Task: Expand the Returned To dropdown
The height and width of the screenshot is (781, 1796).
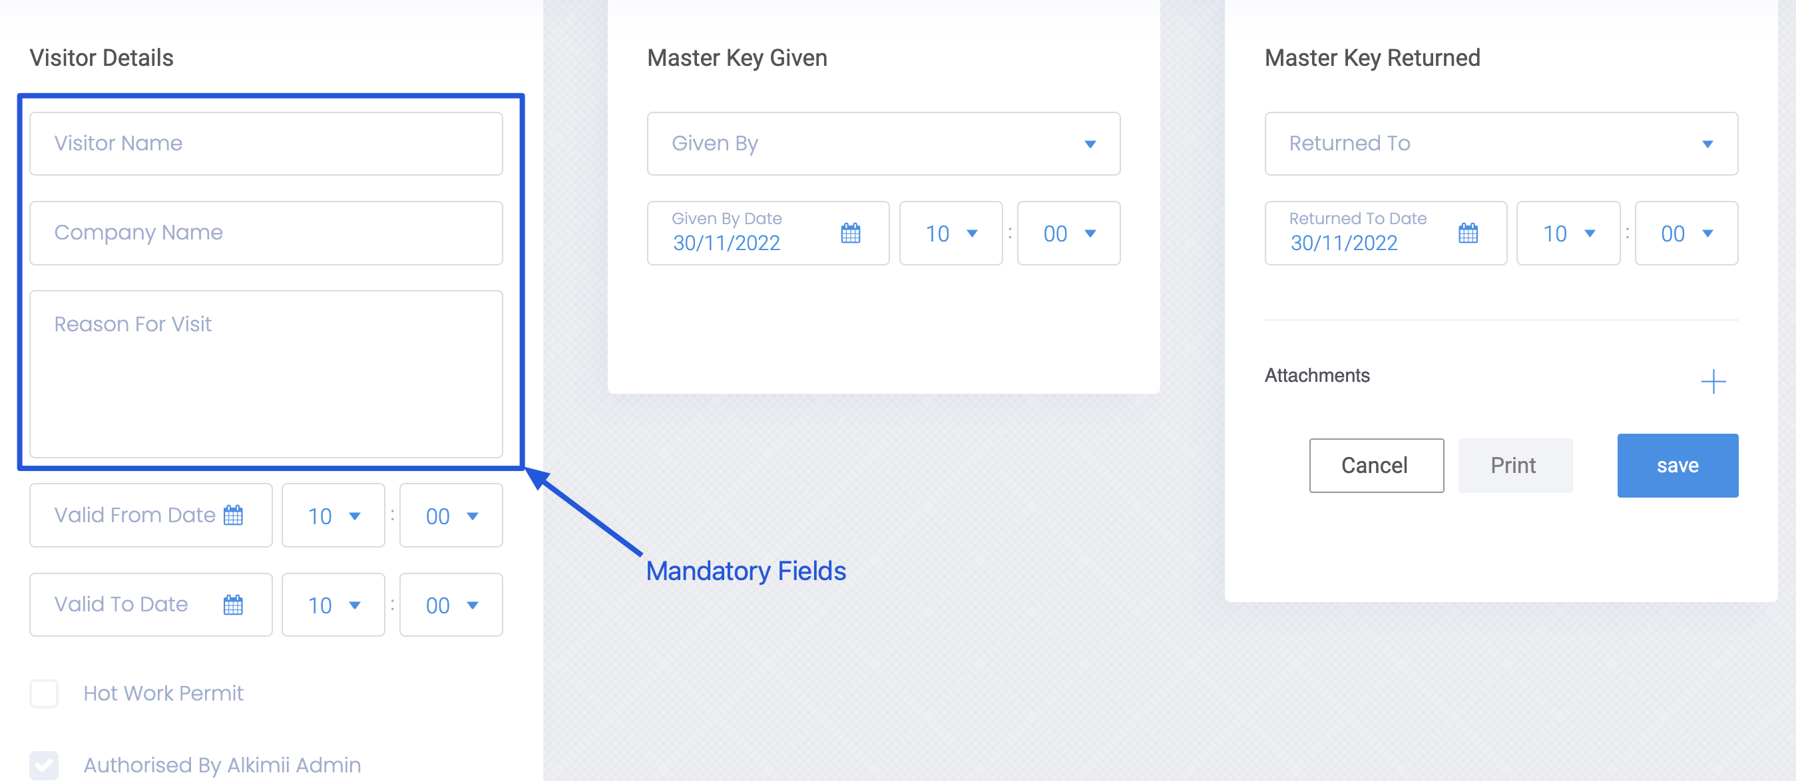Action: 1500,144
